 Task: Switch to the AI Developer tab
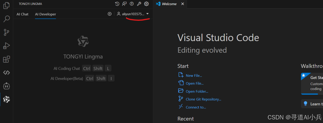point(45,14)
